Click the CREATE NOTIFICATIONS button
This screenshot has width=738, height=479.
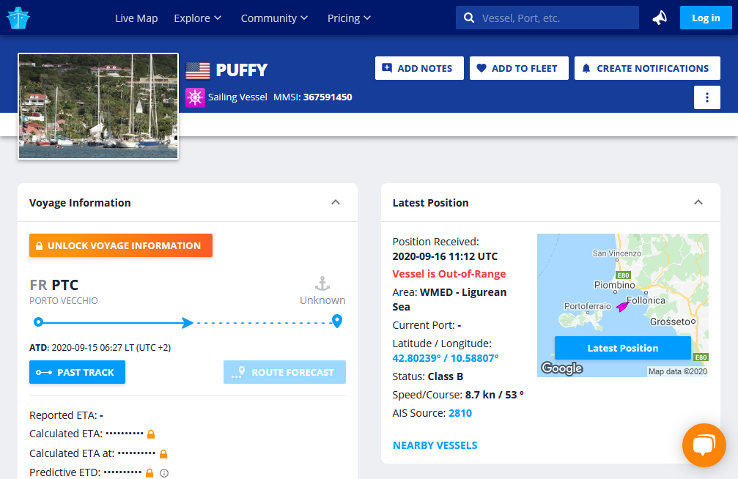(647, 68)
